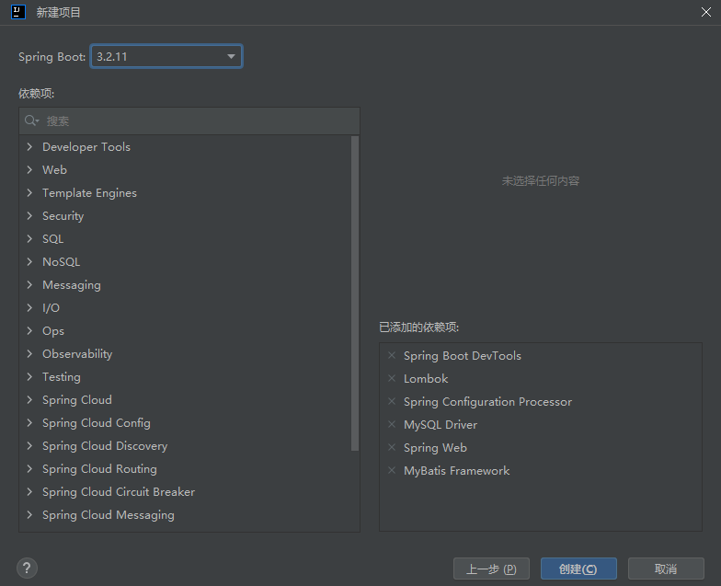Expand the Observability category chevron

[29, 353]
